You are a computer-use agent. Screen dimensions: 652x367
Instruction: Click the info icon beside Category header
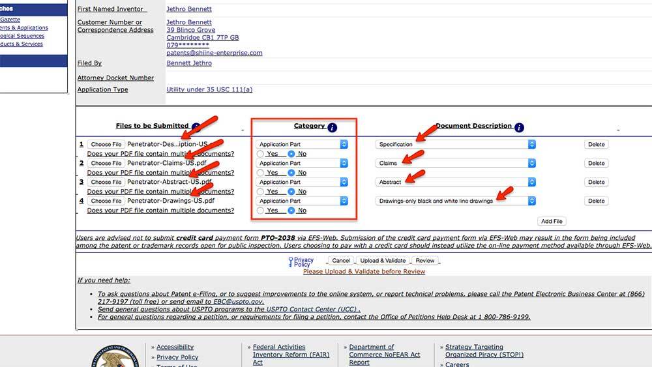(333, 127)
